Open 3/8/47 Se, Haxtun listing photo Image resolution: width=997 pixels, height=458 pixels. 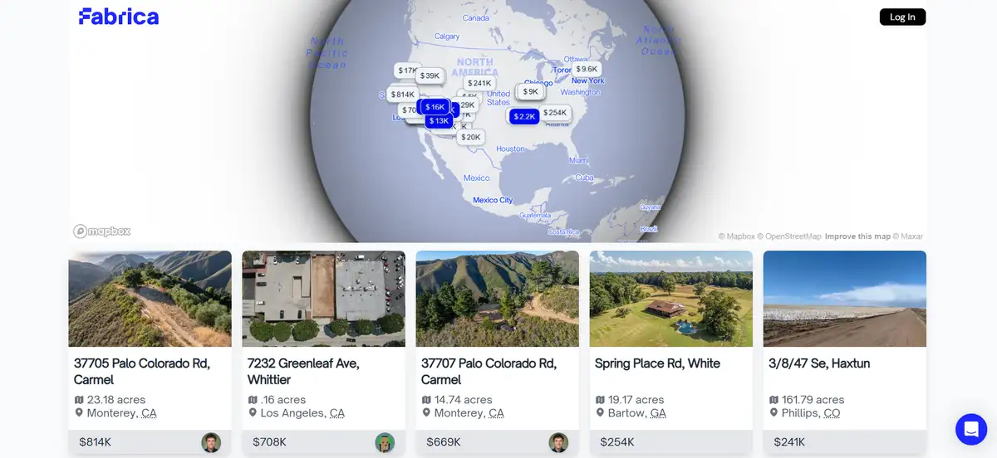point(844,299)
